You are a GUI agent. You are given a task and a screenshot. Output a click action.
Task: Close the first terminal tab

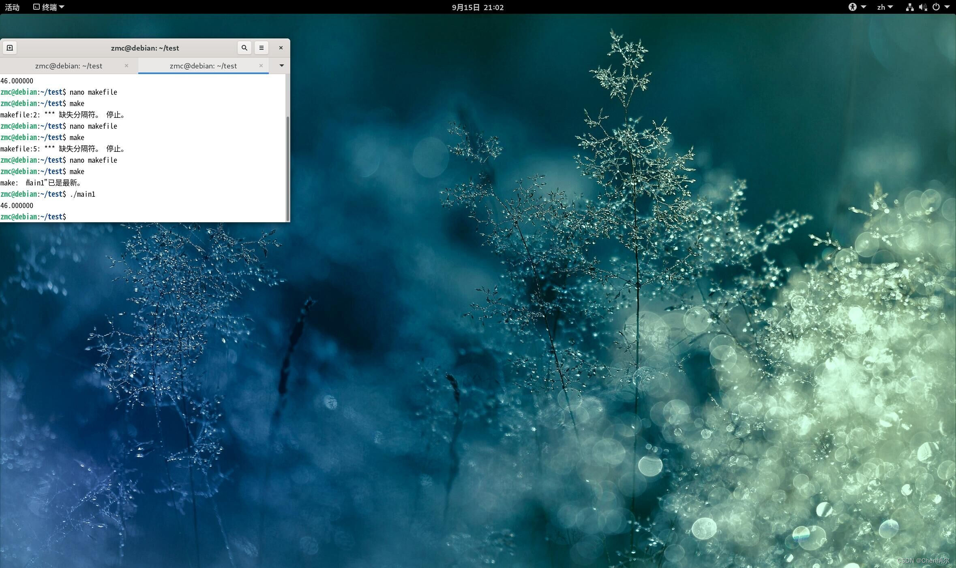[126, 66]
